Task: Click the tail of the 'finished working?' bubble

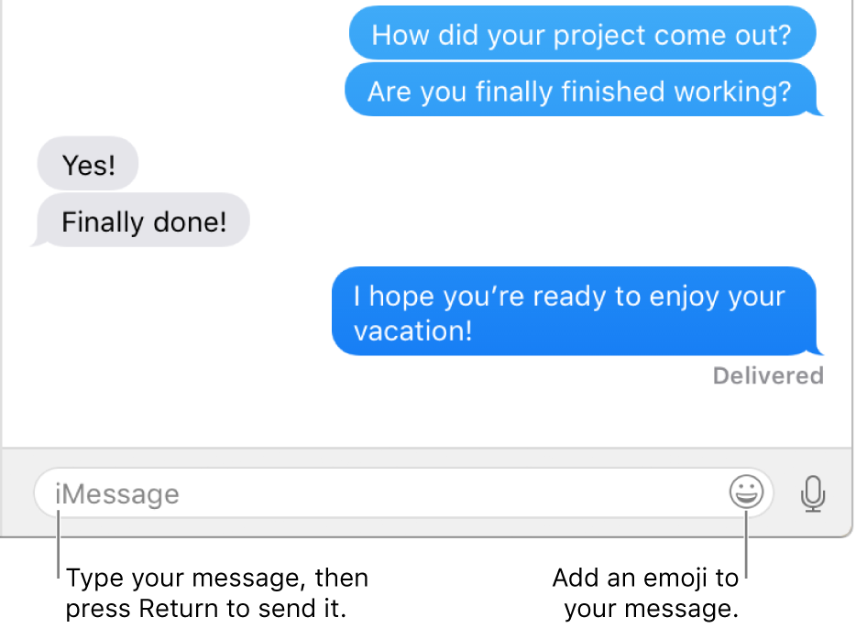Action: 818,111
